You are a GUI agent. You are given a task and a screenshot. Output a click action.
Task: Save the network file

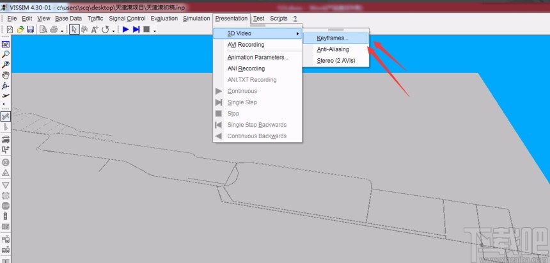(31, 29)
